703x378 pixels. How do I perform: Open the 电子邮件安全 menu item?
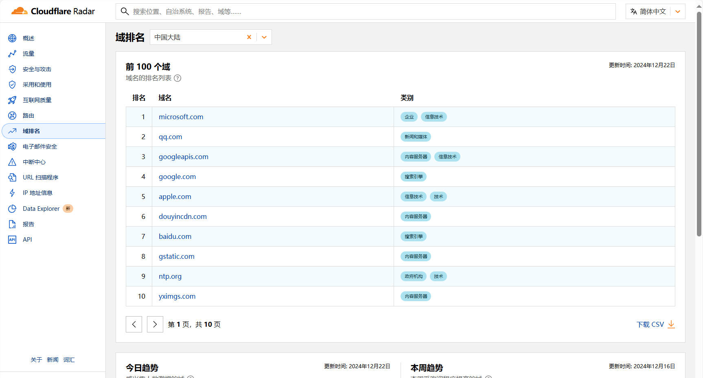(40, 146)
